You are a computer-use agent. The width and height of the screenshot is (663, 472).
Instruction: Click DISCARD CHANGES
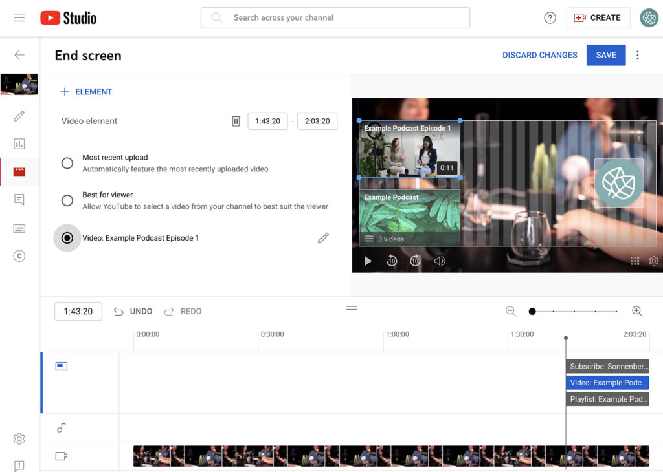coord(540,55)
